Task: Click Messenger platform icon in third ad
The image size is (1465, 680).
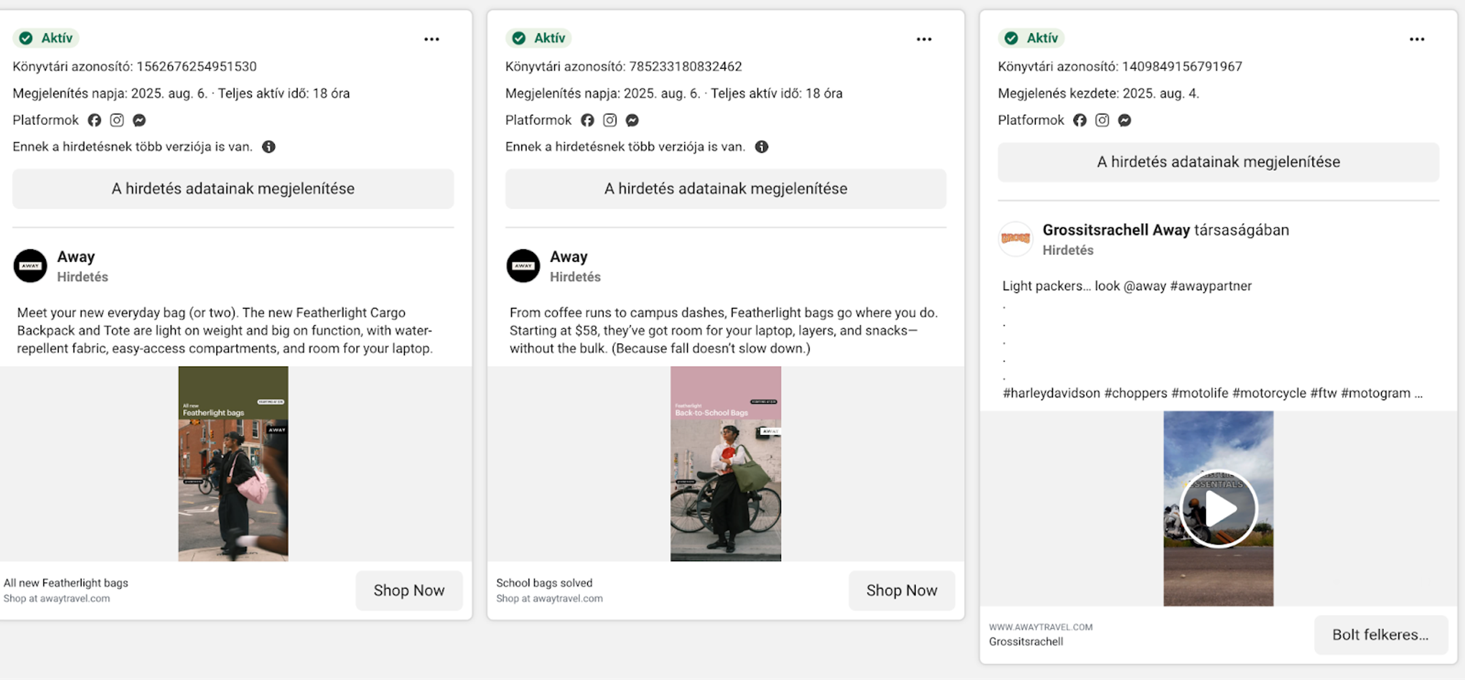Action: coord(1124,120)
